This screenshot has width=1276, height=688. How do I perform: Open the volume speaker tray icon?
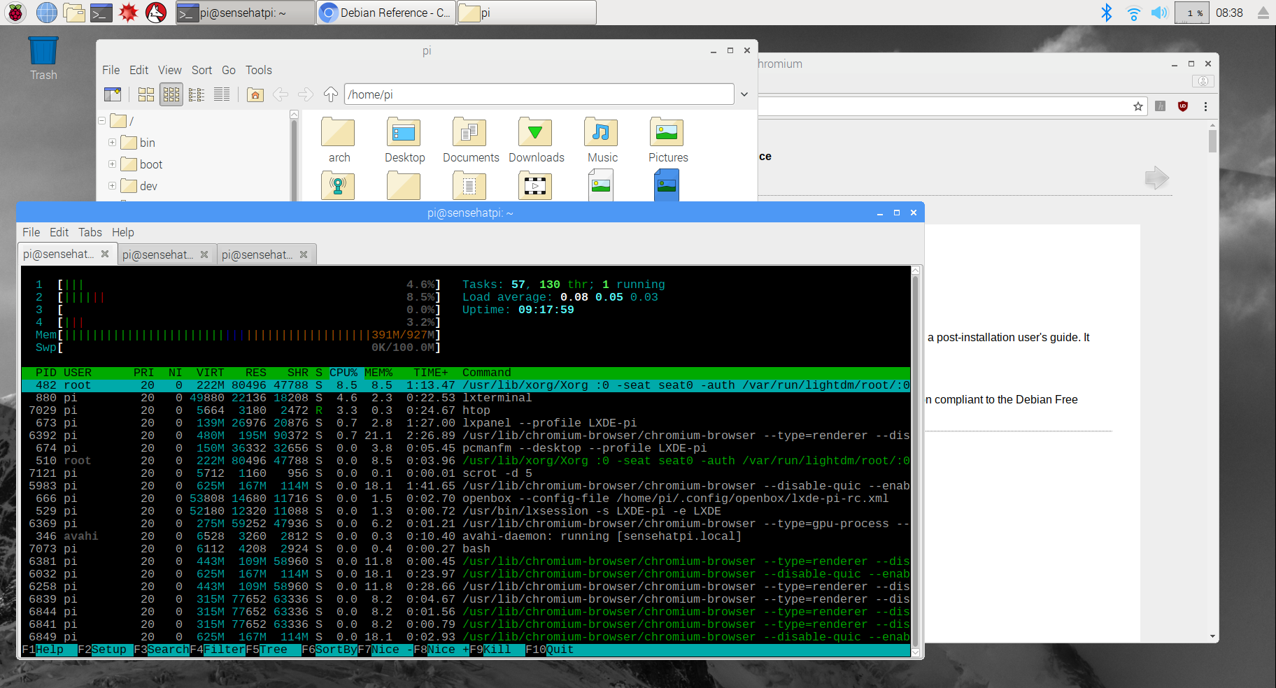(x=1159, y=13)
